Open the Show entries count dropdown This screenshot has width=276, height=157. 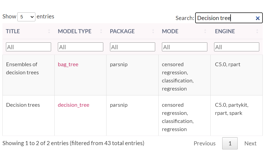coord(26,17)
